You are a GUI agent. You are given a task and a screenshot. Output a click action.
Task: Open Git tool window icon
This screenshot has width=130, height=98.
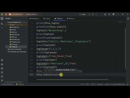tap(2, 80)
